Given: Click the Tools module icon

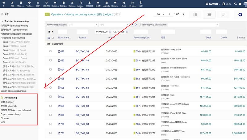Looking at the screenshot, I should point(124,4).
